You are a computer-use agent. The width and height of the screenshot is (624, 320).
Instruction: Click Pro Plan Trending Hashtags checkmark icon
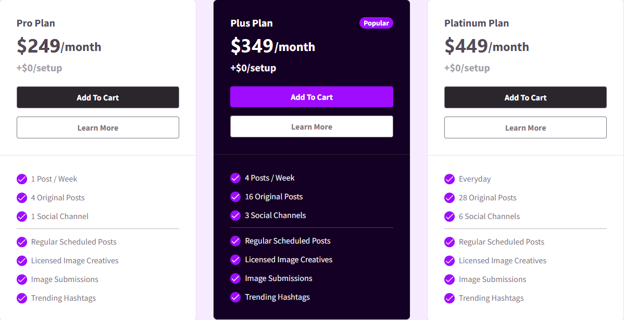22,298
